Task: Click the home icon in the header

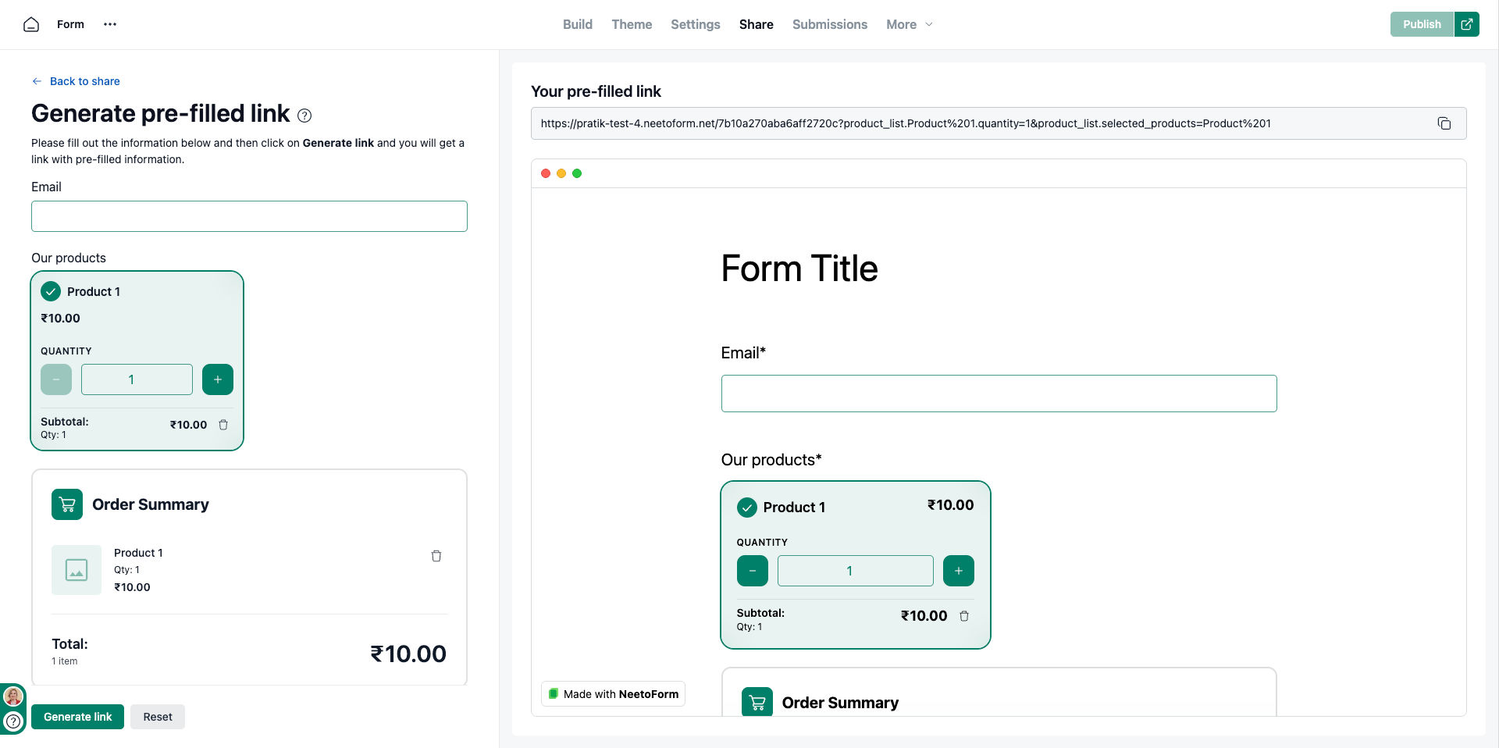Action: 31,24
